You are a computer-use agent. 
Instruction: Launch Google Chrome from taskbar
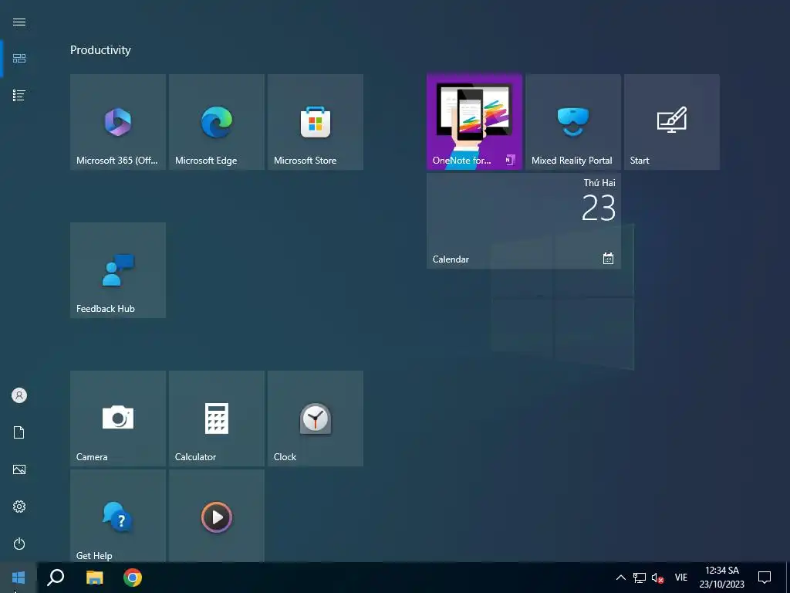pos(133,578)
